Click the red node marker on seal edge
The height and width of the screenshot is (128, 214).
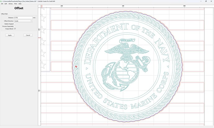(x=76, y=66)
